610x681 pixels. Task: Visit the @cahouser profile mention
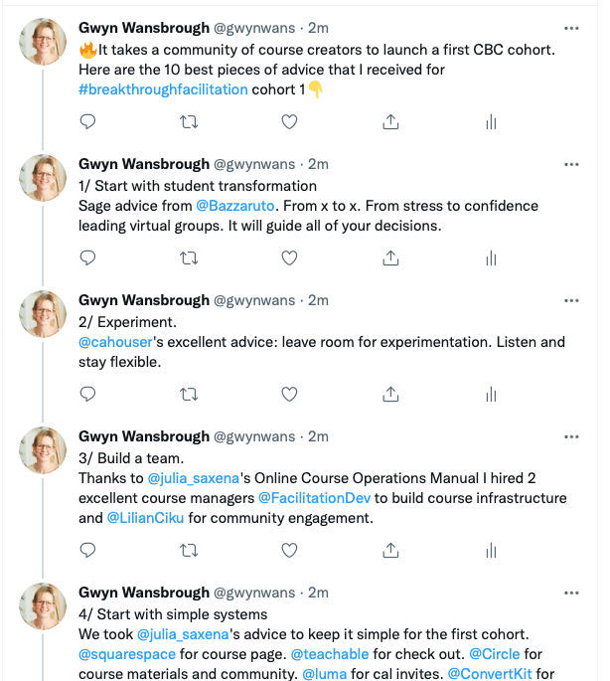115,342
